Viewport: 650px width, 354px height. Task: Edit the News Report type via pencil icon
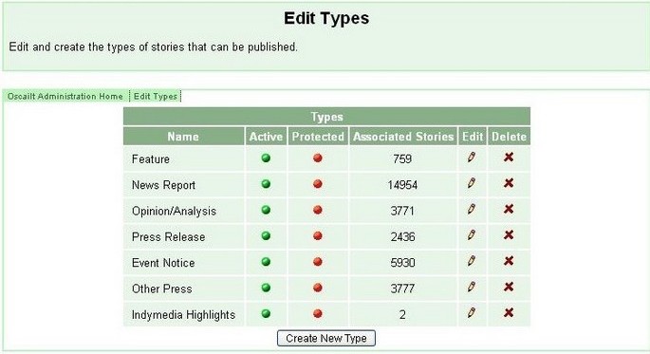(x=472, y=183)
